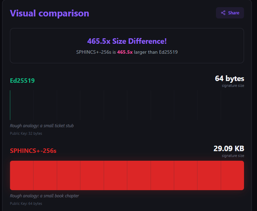
Task: Click 'Rough analogy: a small book chapter'
Action: point(44,196)
